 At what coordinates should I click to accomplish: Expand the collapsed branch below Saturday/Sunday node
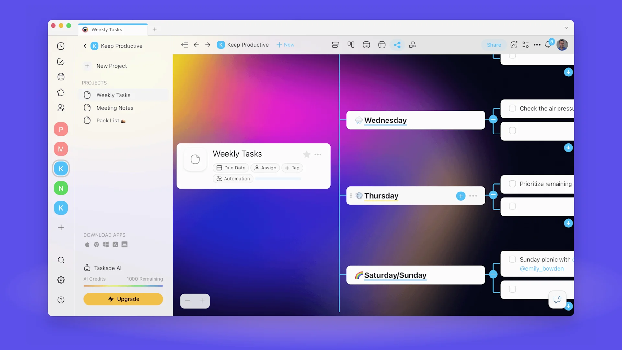[568, 306]
